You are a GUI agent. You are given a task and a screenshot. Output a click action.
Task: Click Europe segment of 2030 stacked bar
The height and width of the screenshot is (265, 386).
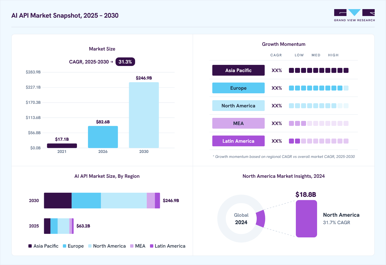pos(86,201)
